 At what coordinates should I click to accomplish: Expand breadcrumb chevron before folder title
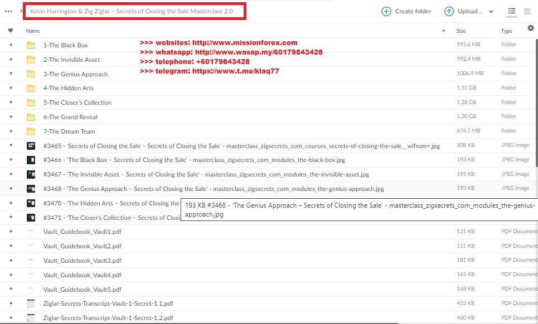[x=21, y=11]
